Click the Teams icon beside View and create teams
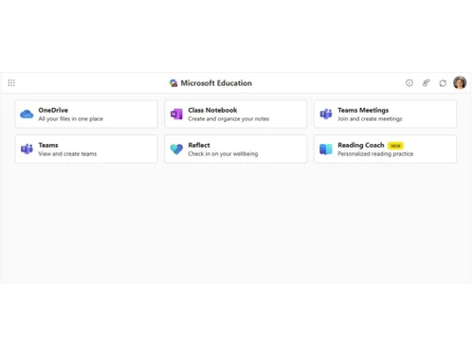The height and width of the screenshot is (355, 474). pos(27,149)
